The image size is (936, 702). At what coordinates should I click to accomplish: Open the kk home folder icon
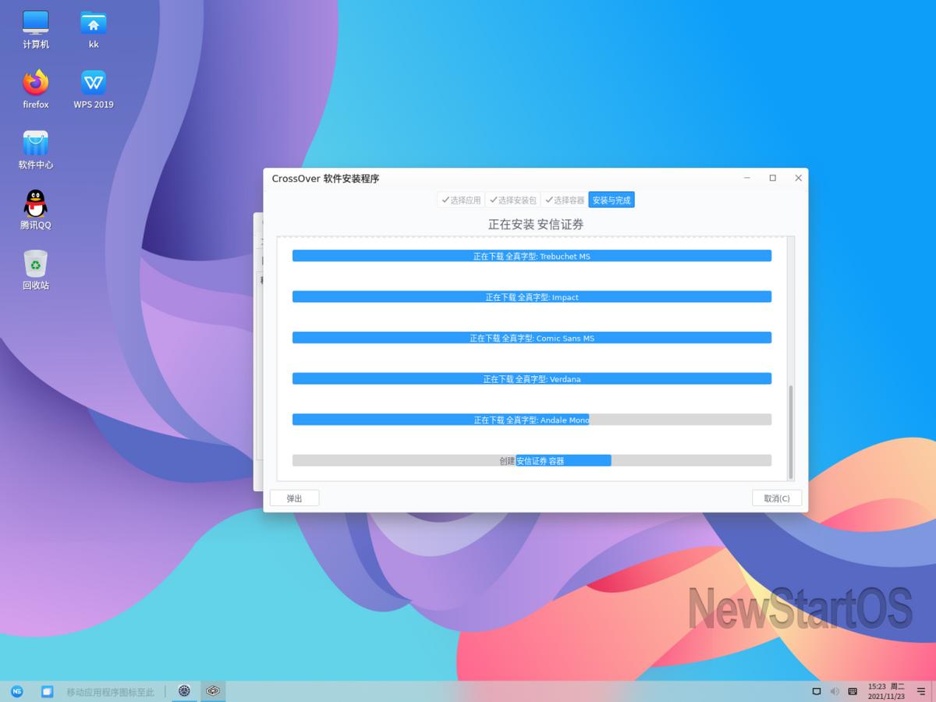tap(94, 30)
